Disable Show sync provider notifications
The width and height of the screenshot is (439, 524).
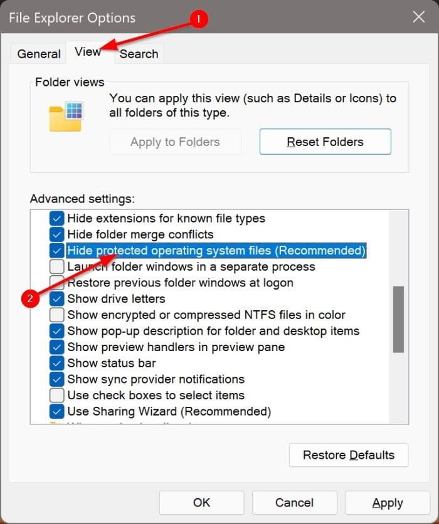click(56, 379)
